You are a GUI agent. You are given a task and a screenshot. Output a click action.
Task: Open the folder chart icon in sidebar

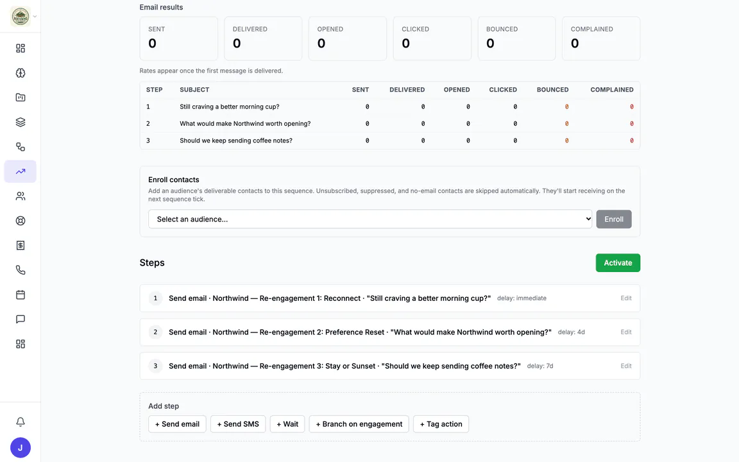tap(21, 98)
